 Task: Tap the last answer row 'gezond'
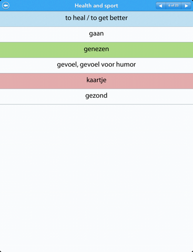click(96, 97)
